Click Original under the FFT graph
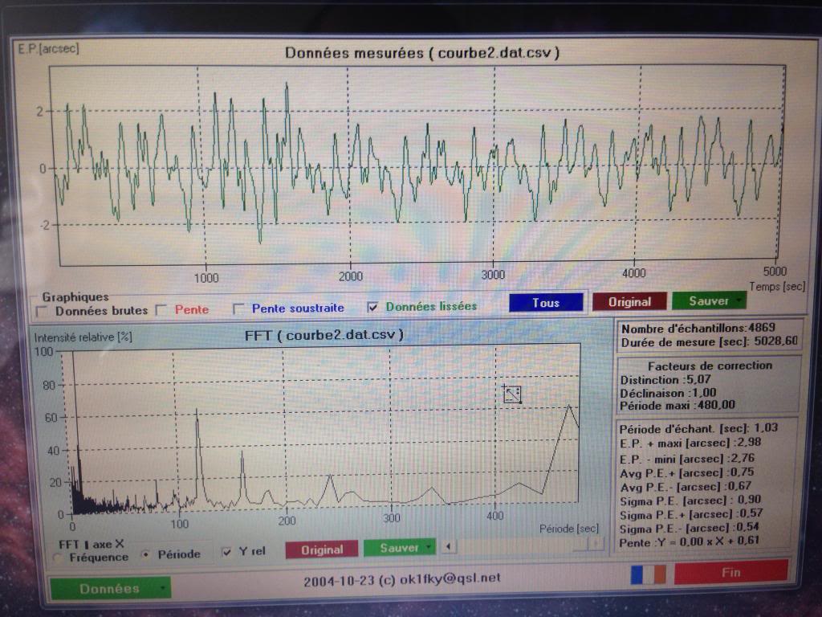 (x=322, y=550)
